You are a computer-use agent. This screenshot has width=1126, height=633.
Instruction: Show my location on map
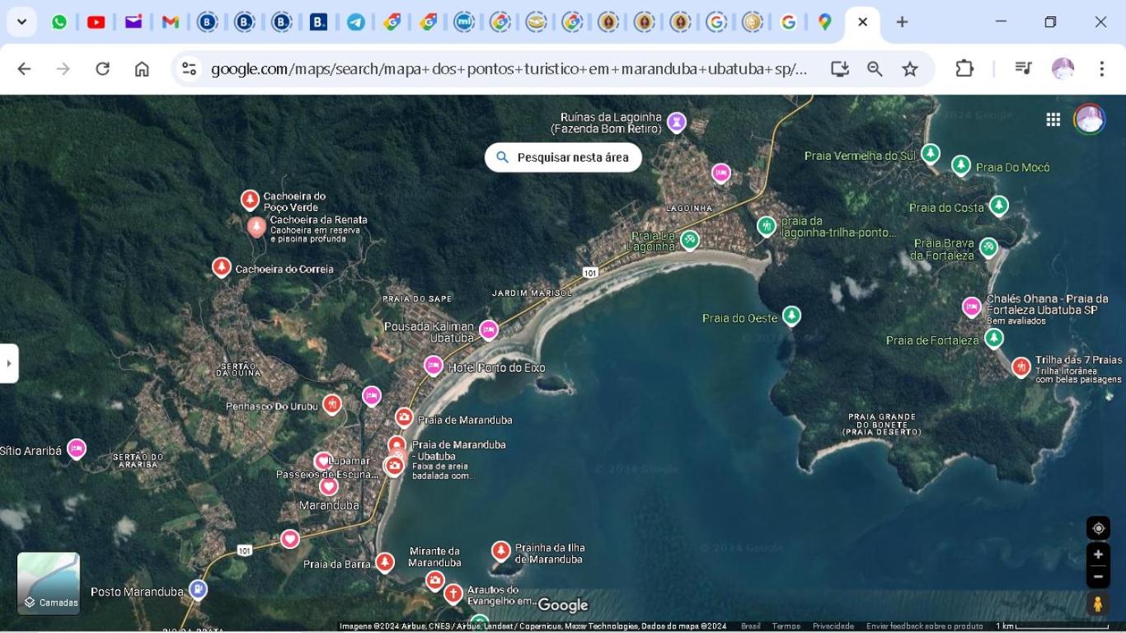(x=1098, y=528)
